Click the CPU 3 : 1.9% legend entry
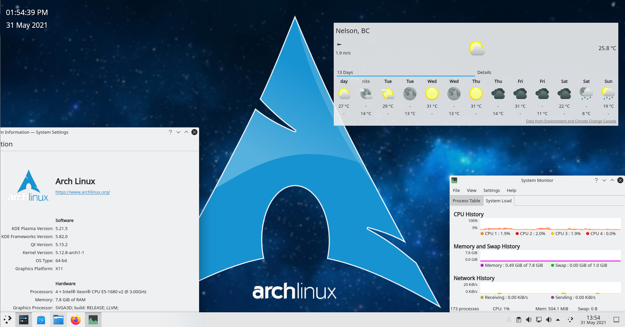The height and width of the screenshot is (327, 625). coord(566,233)
